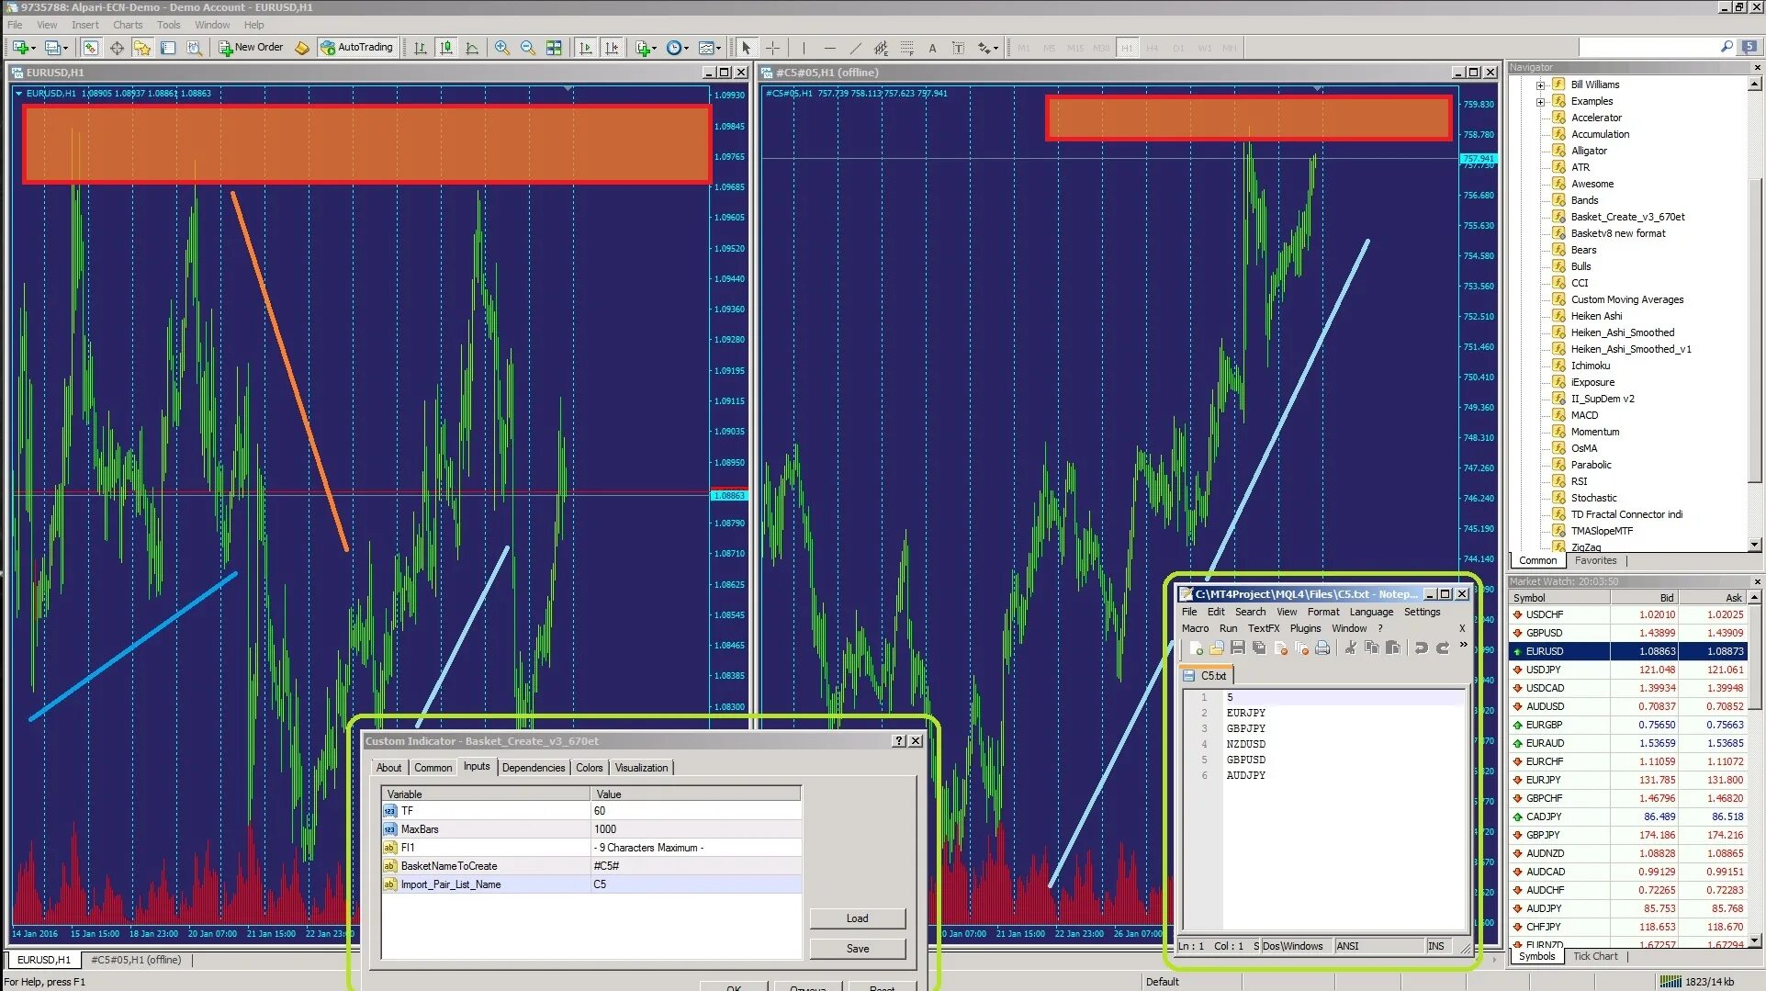This screenshot has height=991, width=1766.
Task: Select the trendline drawing tool
Action: click(x=855, y=48)
